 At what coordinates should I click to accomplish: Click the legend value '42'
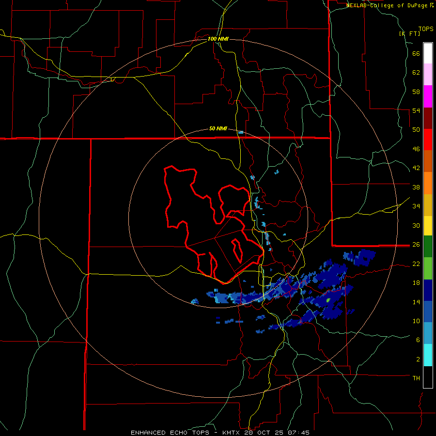(x=416, y=168)
